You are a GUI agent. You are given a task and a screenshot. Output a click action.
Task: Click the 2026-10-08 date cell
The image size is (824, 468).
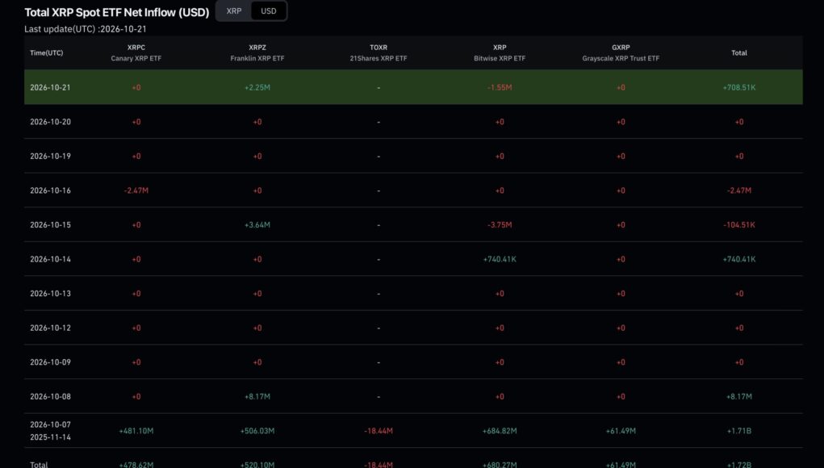click(51, 396)
